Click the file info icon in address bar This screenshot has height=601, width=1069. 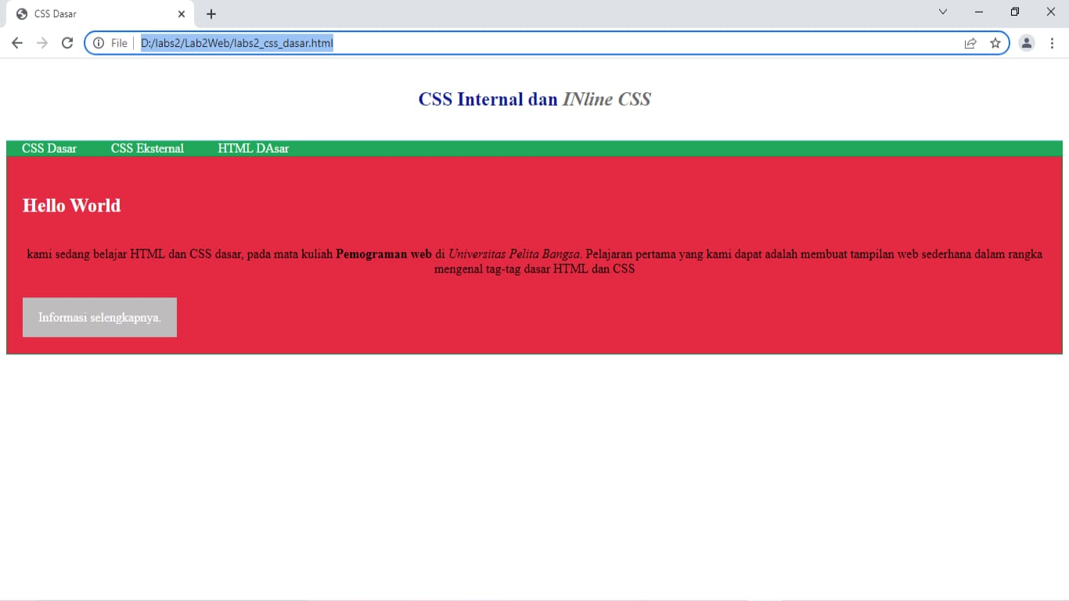coord(99,43)
